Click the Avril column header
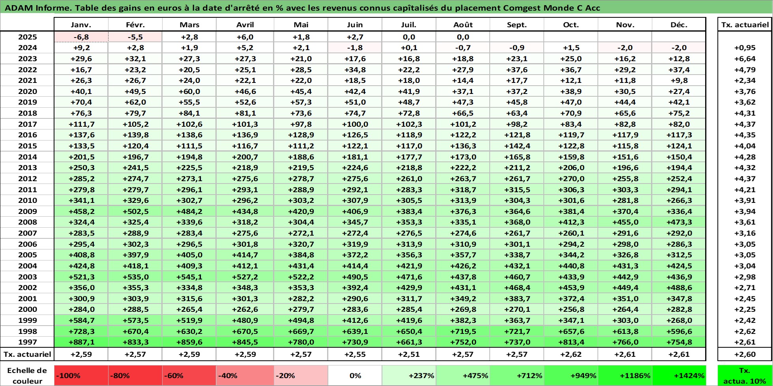 point(245,24)
